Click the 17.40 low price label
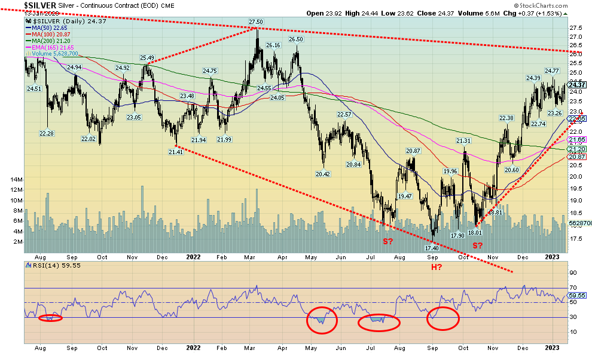This screenshot has height=353, width=592. pyautogui.click(x=432, y=247)
